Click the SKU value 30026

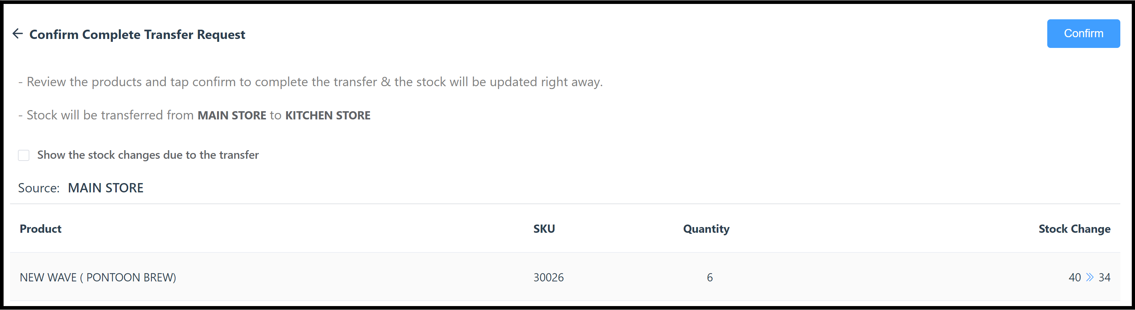(549, 277)
